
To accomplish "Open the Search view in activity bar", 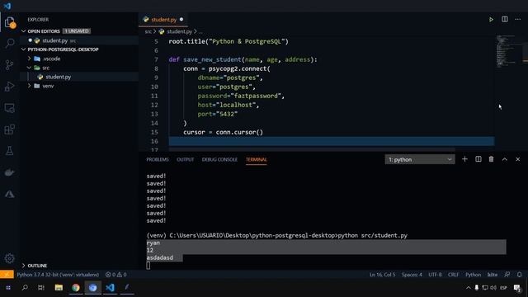I will click(9, 43).
